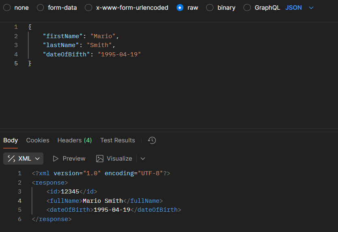Select the none body type
The height and width of the screenshot is (232, 338).
tap(7, 8)
